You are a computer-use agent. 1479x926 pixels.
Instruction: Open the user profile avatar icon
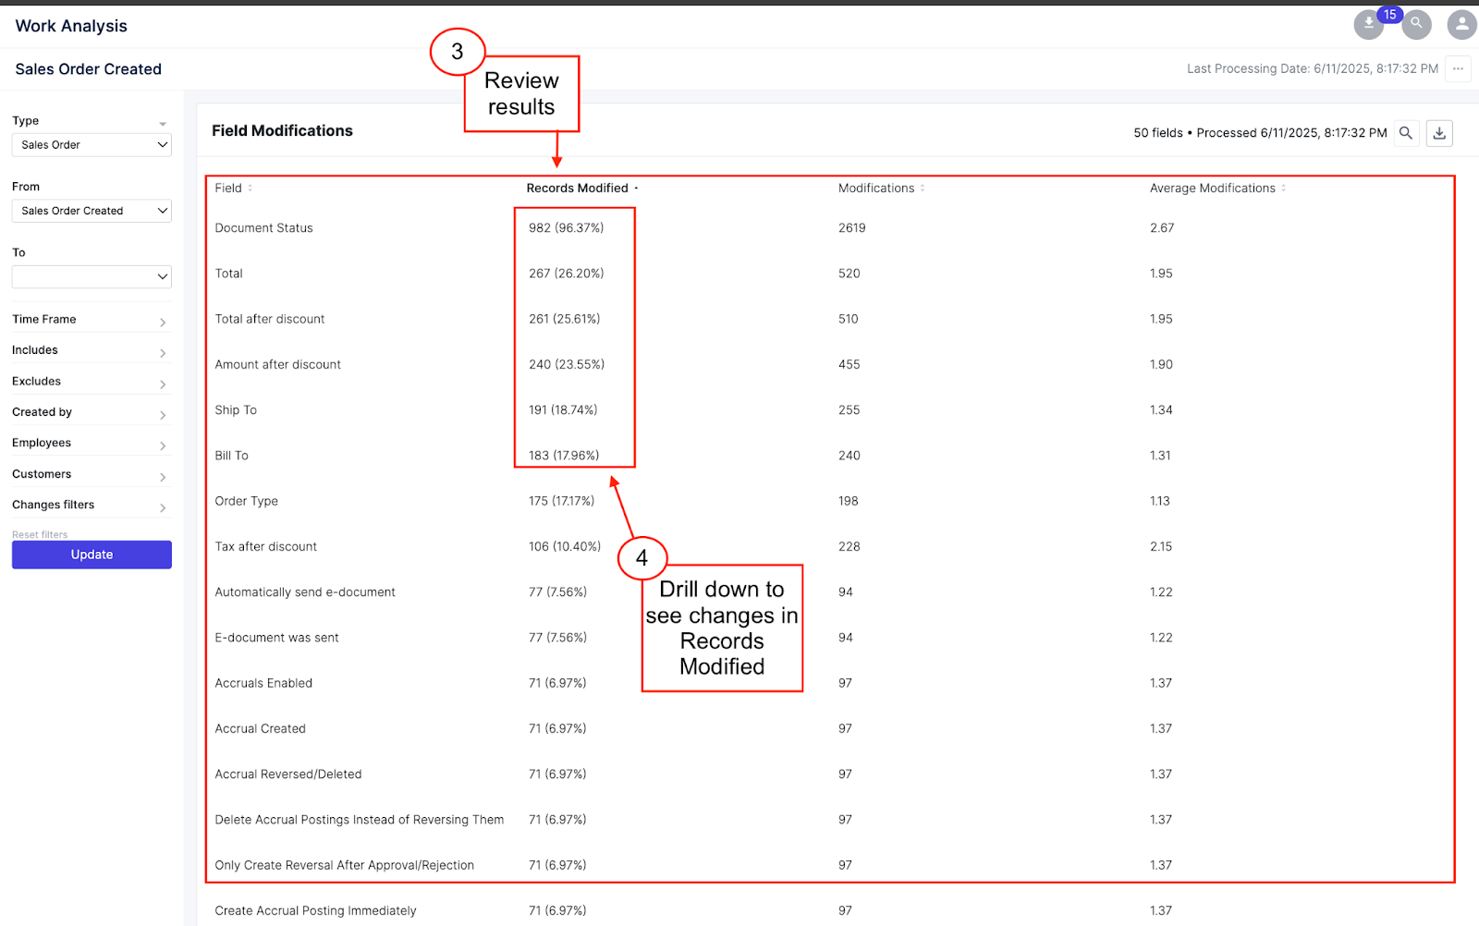1461,24
